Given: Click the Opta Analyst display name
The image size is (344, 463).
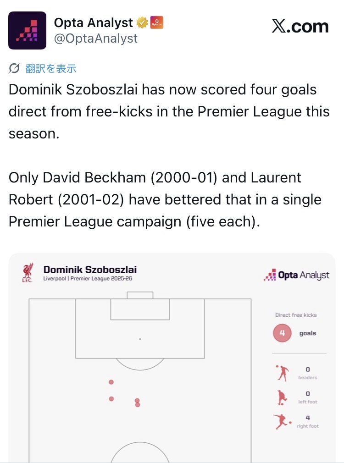Looking at the screenshot, I should (94, 22).
